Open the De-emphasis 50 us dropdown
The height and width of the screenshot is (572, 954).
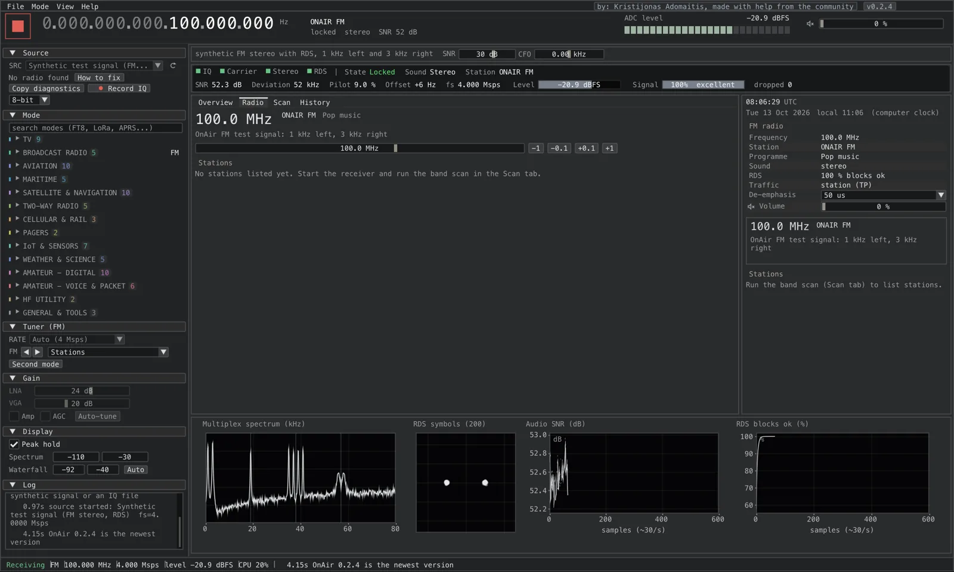coord(883,195)
